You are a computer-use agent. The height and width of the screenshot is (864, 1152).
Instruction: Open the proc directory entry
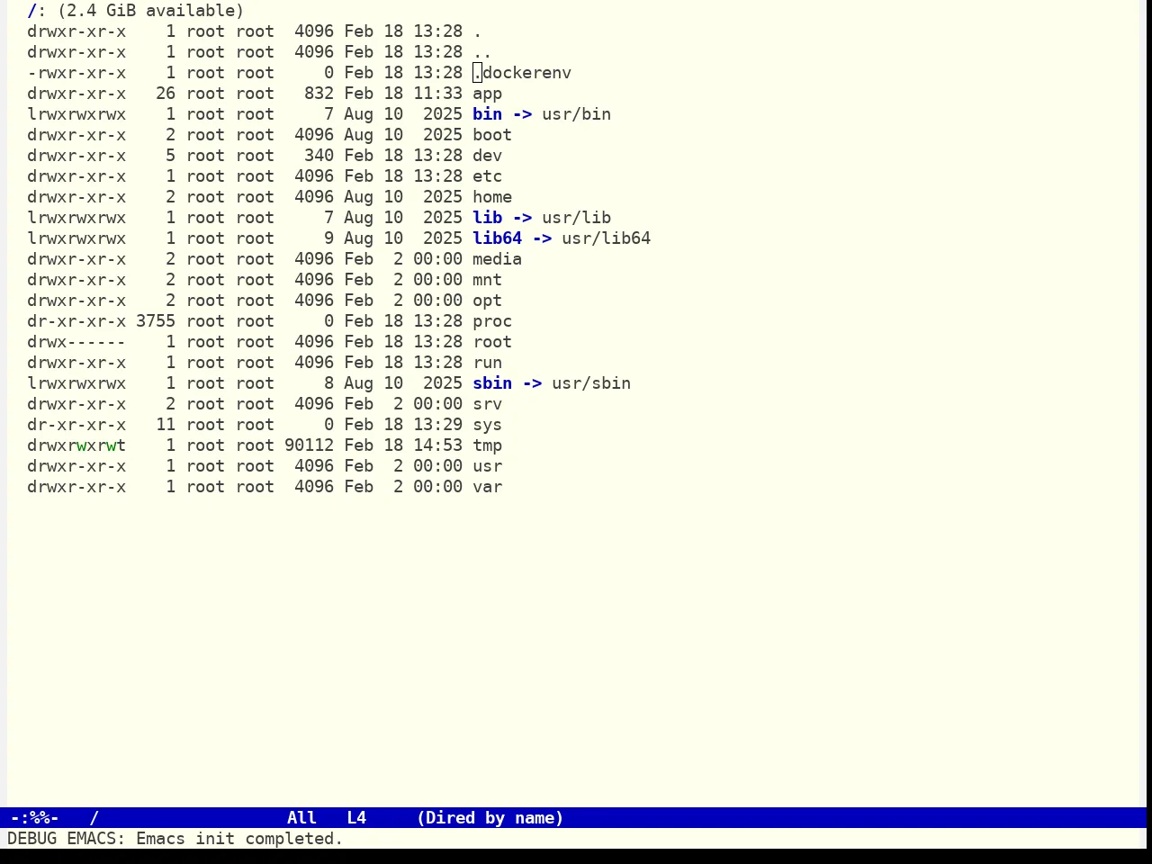(492, 321)
